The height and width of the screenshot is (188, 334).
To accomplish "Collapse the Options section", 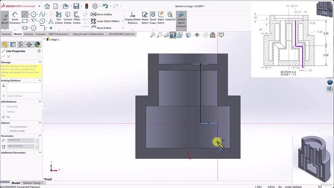I will (x=40, y=123).
